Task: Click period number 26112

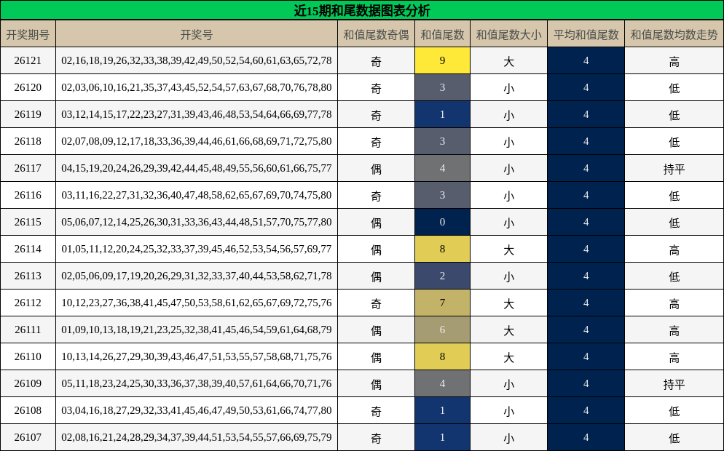Action: pos(28,303)
